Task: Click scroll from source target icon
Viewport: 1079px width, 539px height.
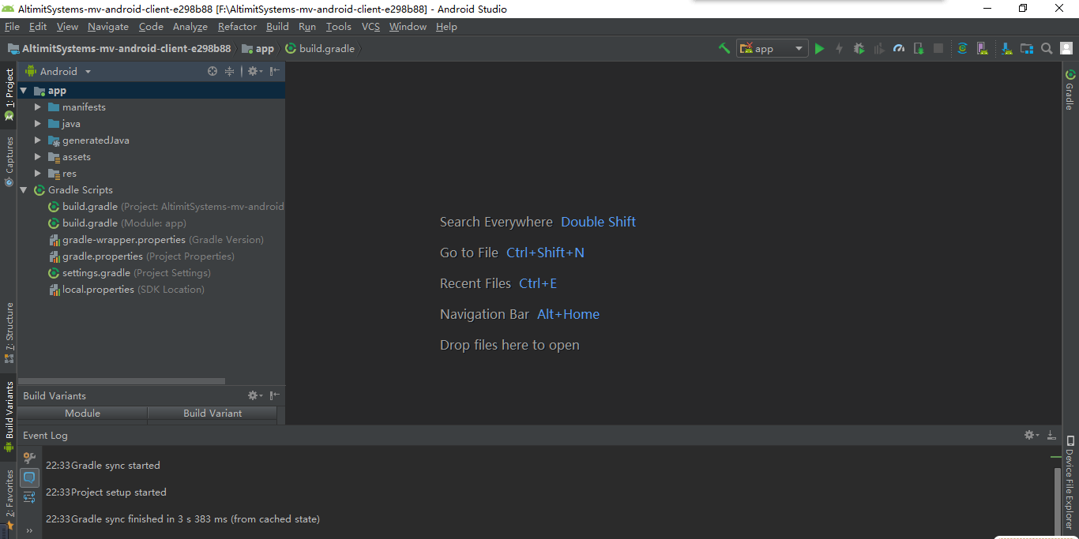Action: point(212,71)
